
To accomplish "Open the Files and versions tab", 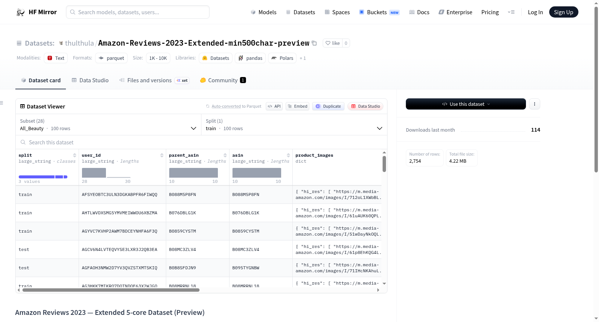I will (154, 80).
